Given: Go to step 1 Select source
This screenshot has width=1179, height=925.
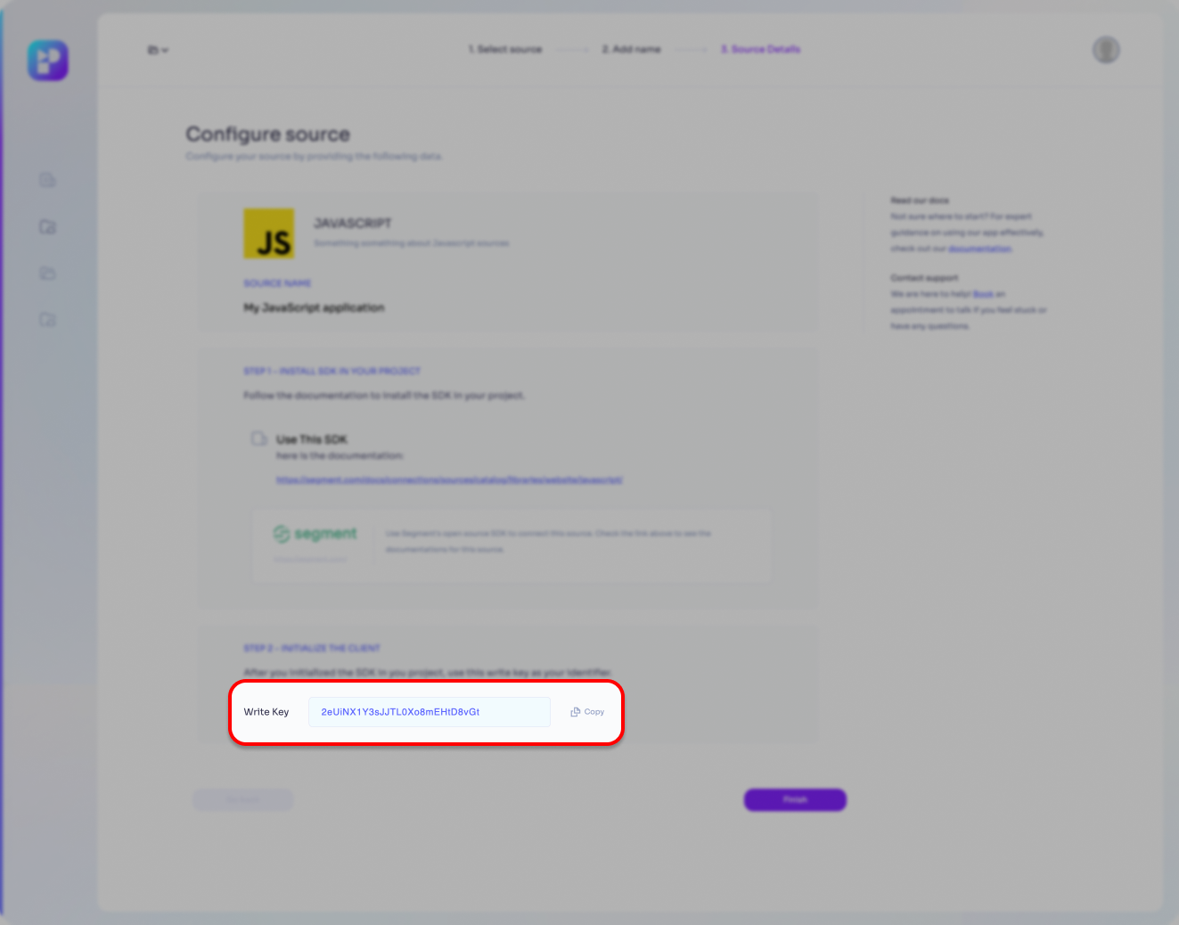Looking at the screenshot, I should tap(505, 50).
